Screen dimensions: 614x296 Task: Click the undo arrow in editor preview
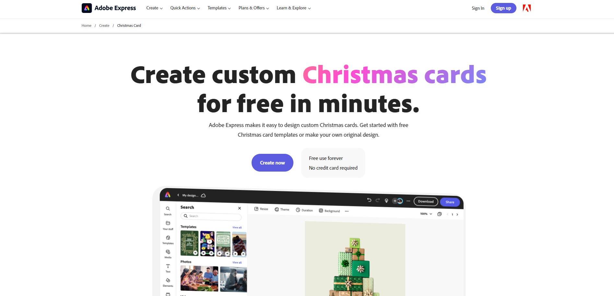point(369,200)
